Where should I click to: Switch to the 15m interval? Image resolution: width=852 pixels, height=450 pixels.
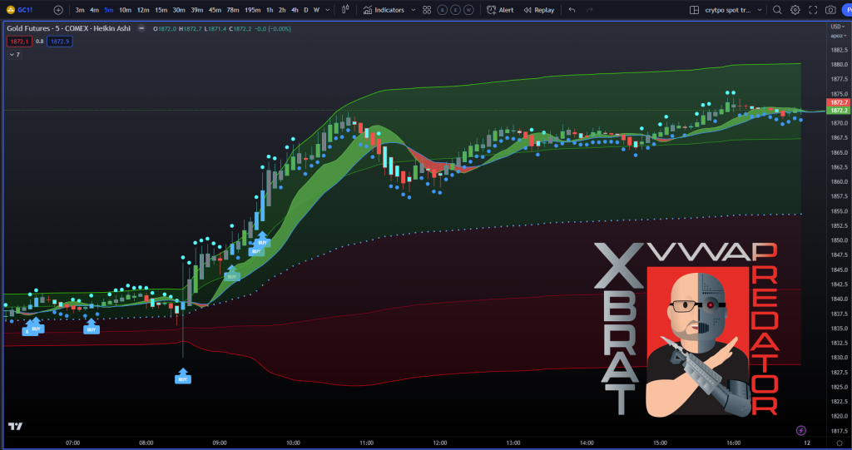(161, 10)
